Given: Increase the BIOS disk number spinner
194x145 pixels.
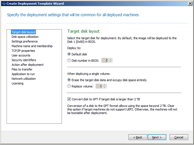Looking at the screenshot, I should tap(110, 59).
